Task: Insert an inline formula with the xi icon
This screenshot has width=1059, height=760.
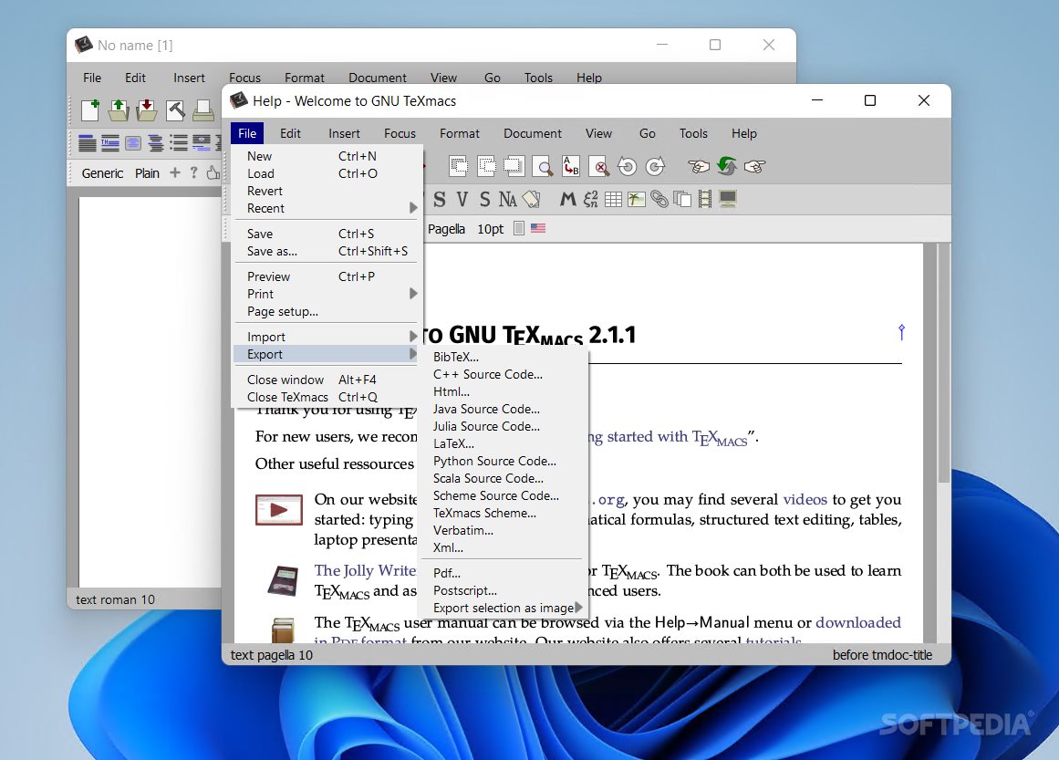Action: (x=591, y=199)
